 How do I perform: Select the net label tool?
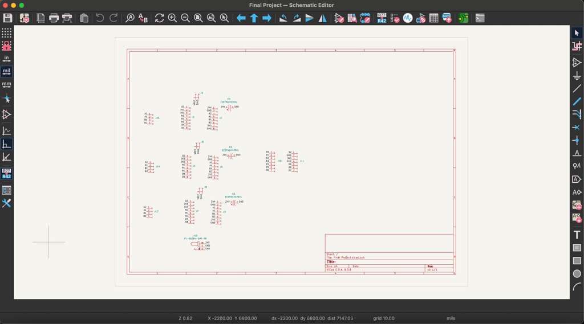(577, 153)
